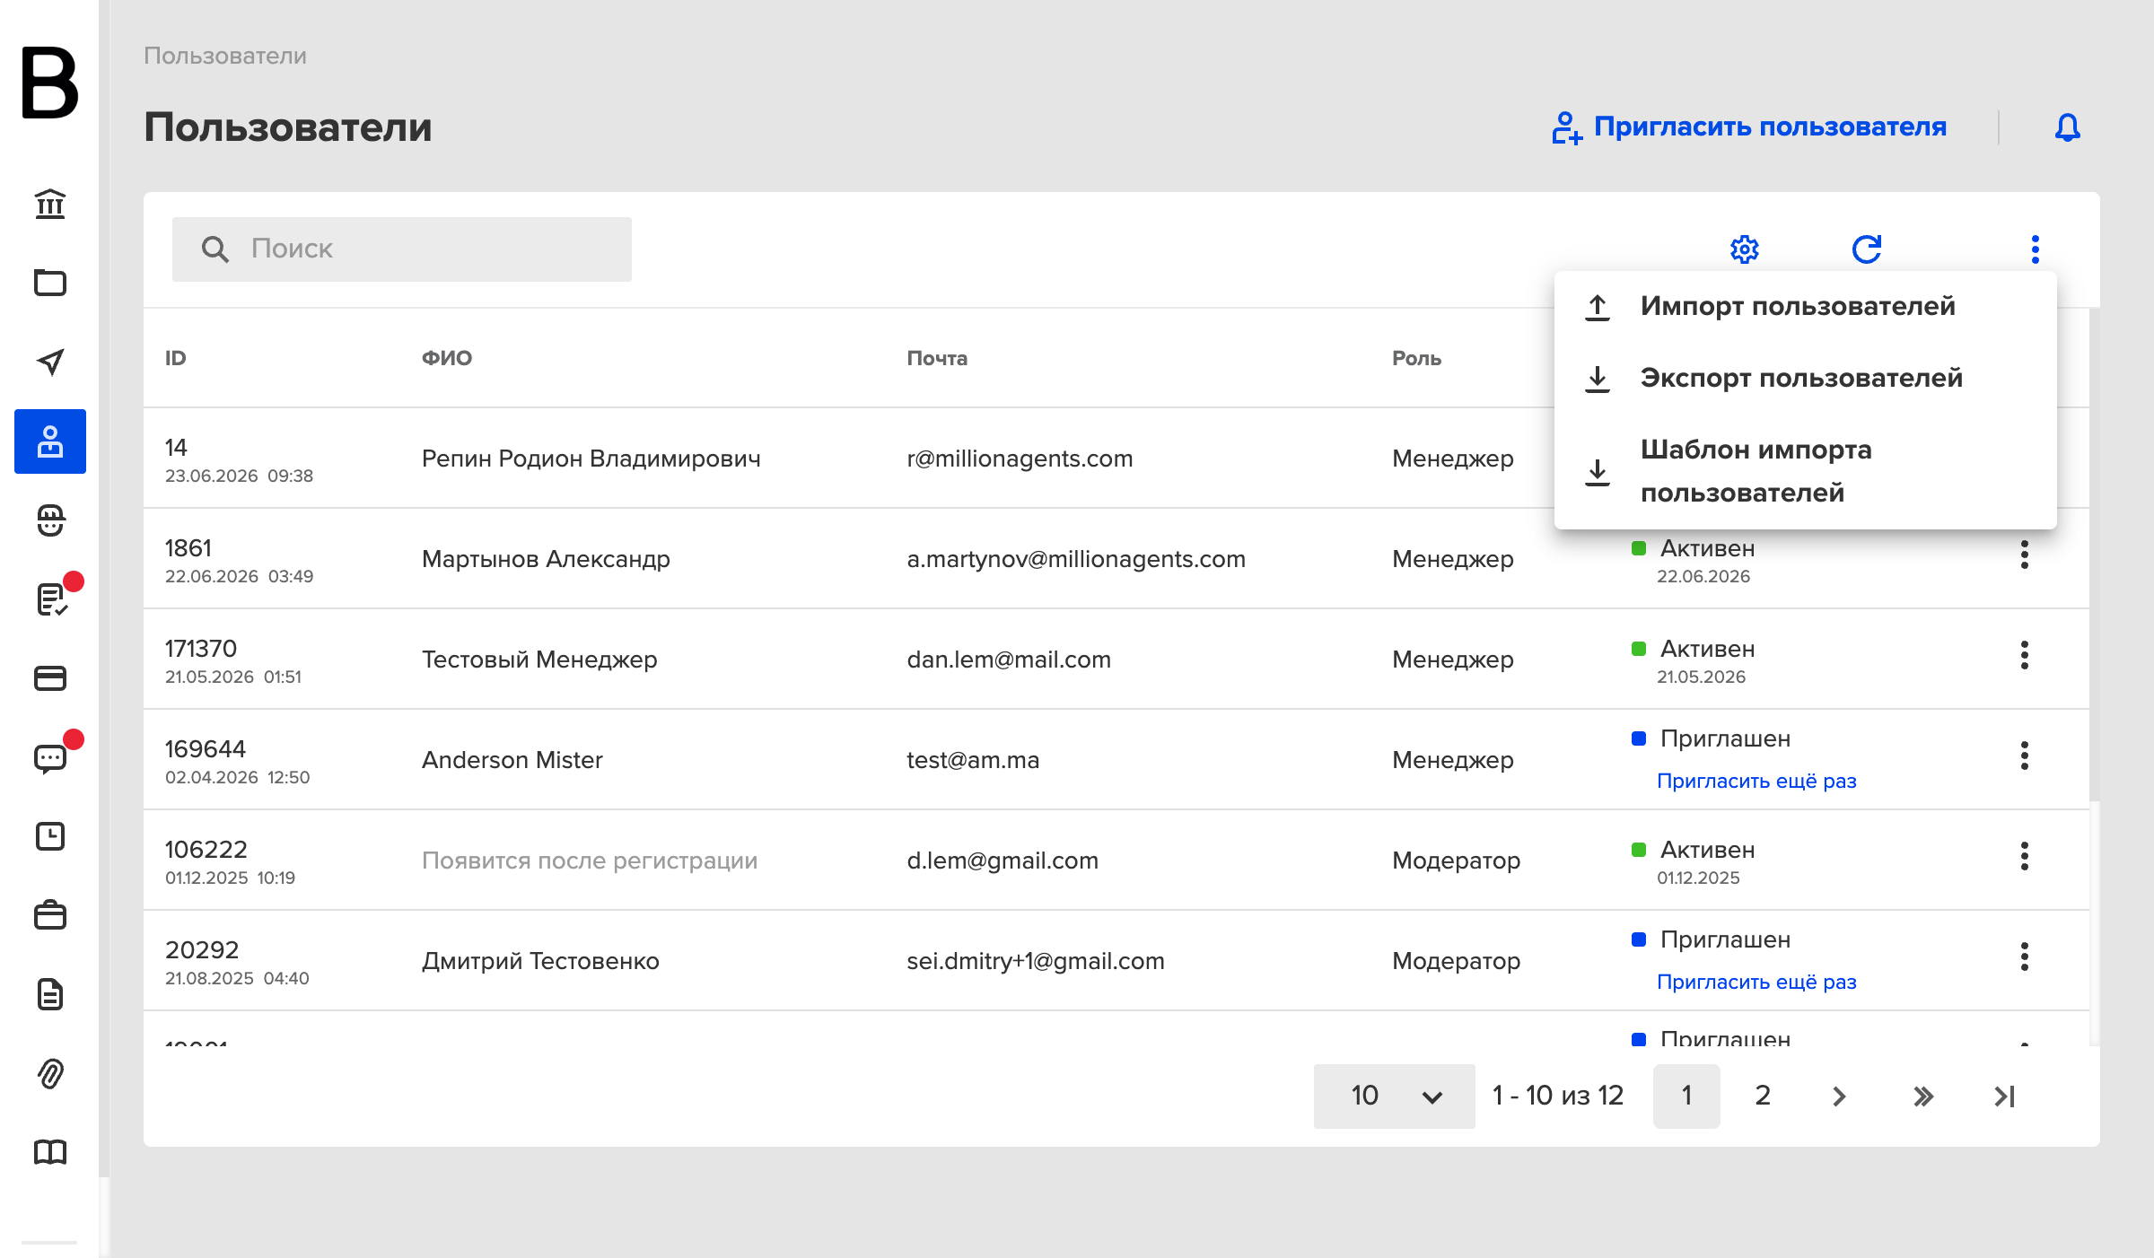Select the highlighted Users sidebar icon

tap(50, 441)
